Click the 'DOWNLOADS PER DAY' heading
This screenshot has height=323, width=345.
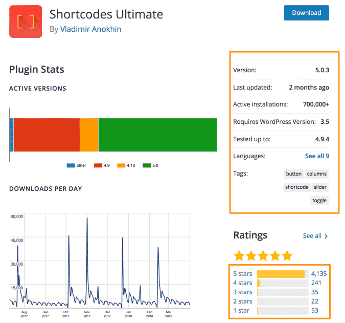45,189
